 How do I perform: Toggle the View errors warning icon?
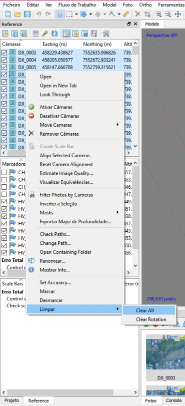coord(75,34)
